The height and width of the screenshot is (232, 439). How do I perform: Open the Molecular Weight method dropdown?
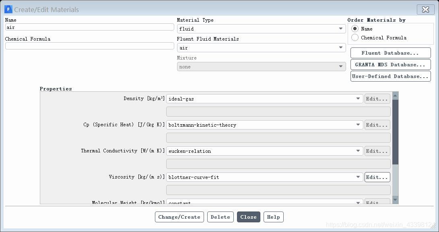(265, 201)
